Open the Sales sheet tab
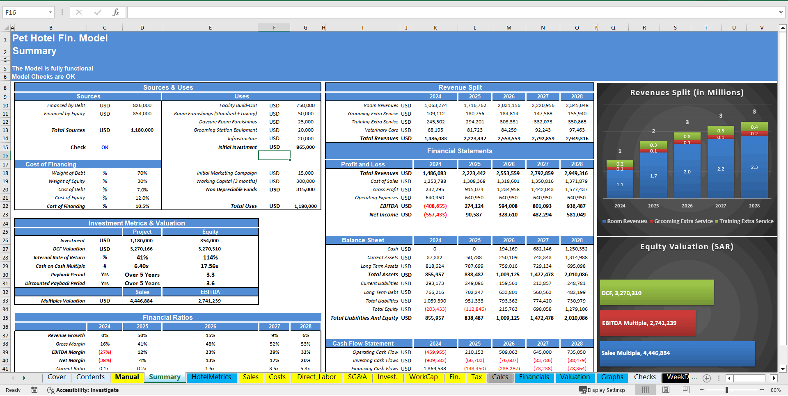788x396 pixels. tap(250, 377)
